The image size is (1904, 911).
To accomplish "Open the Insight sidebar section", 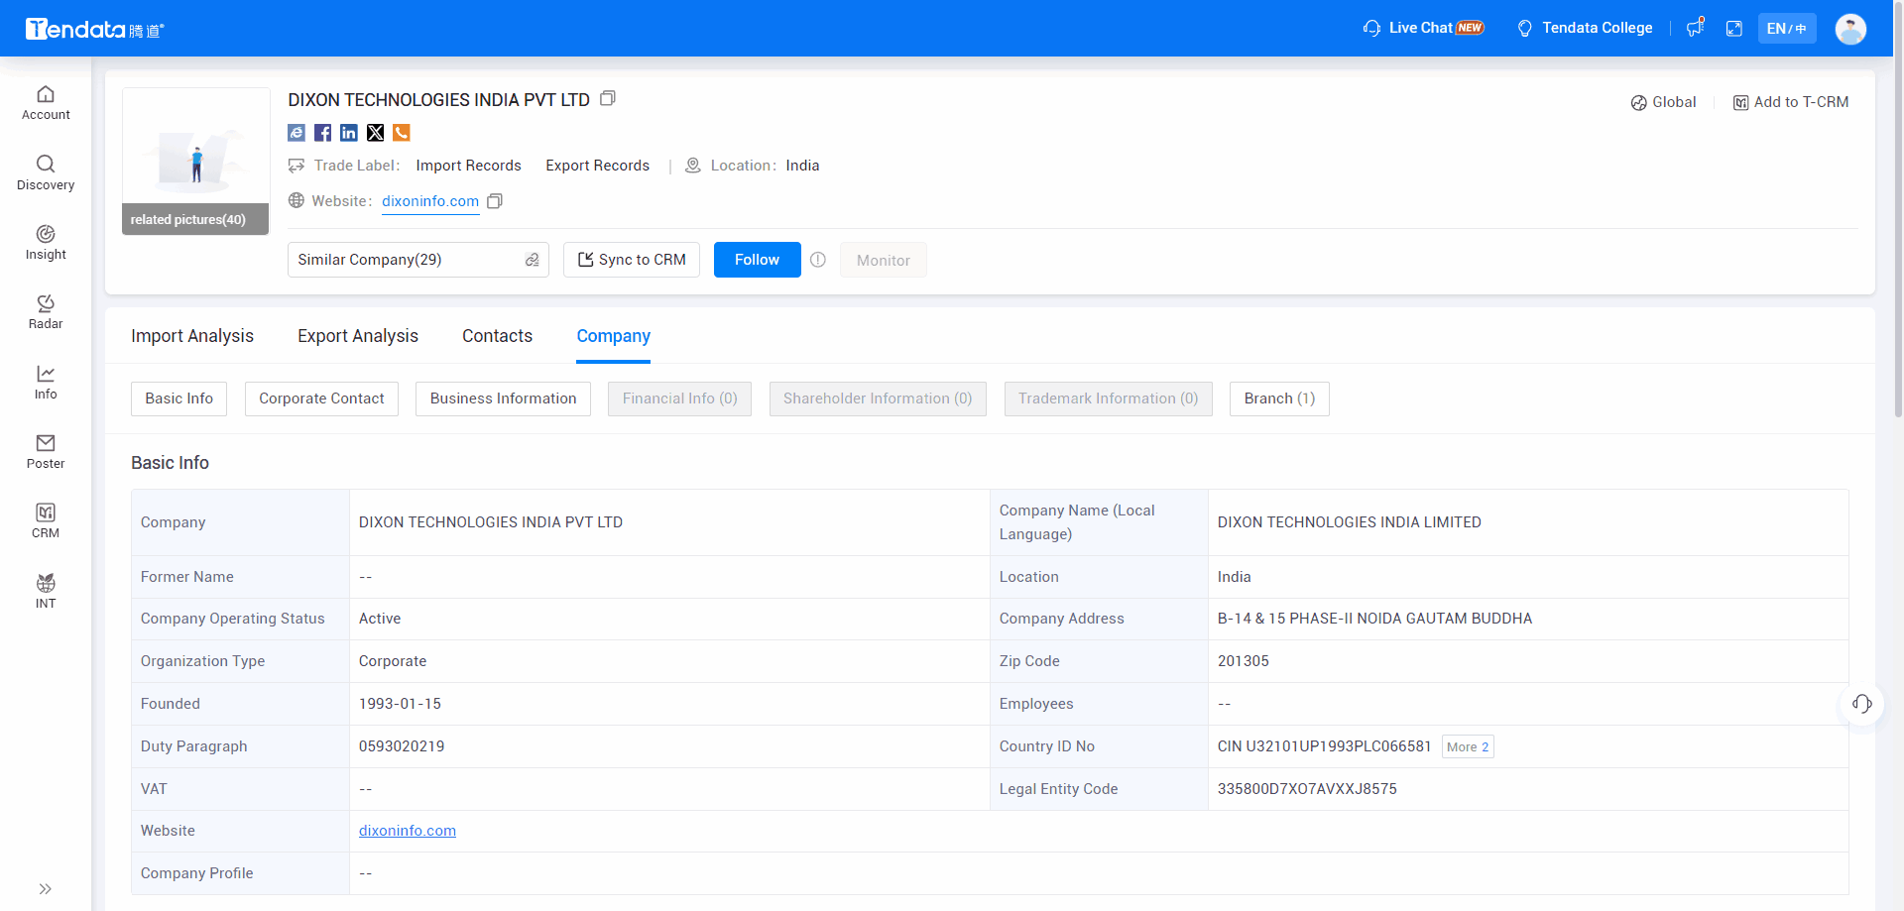I will 46,242.
